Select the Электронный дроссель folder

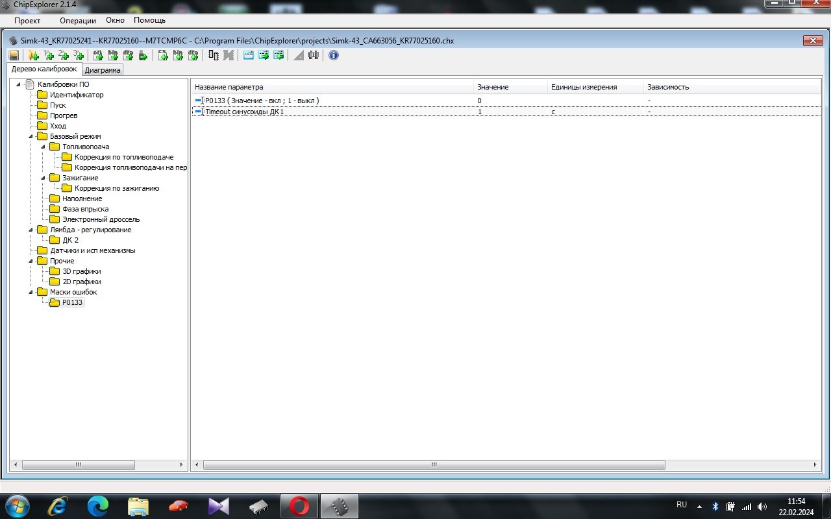pyautogui.click(x=101, y=219)
